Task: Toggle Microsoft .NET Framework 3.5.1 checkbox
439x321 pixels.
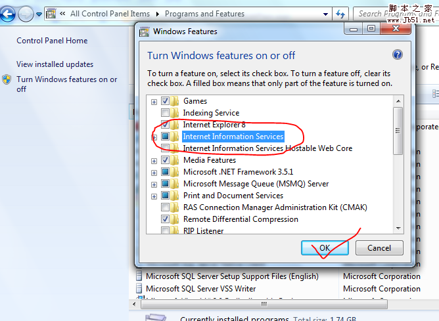Action: 165,172
